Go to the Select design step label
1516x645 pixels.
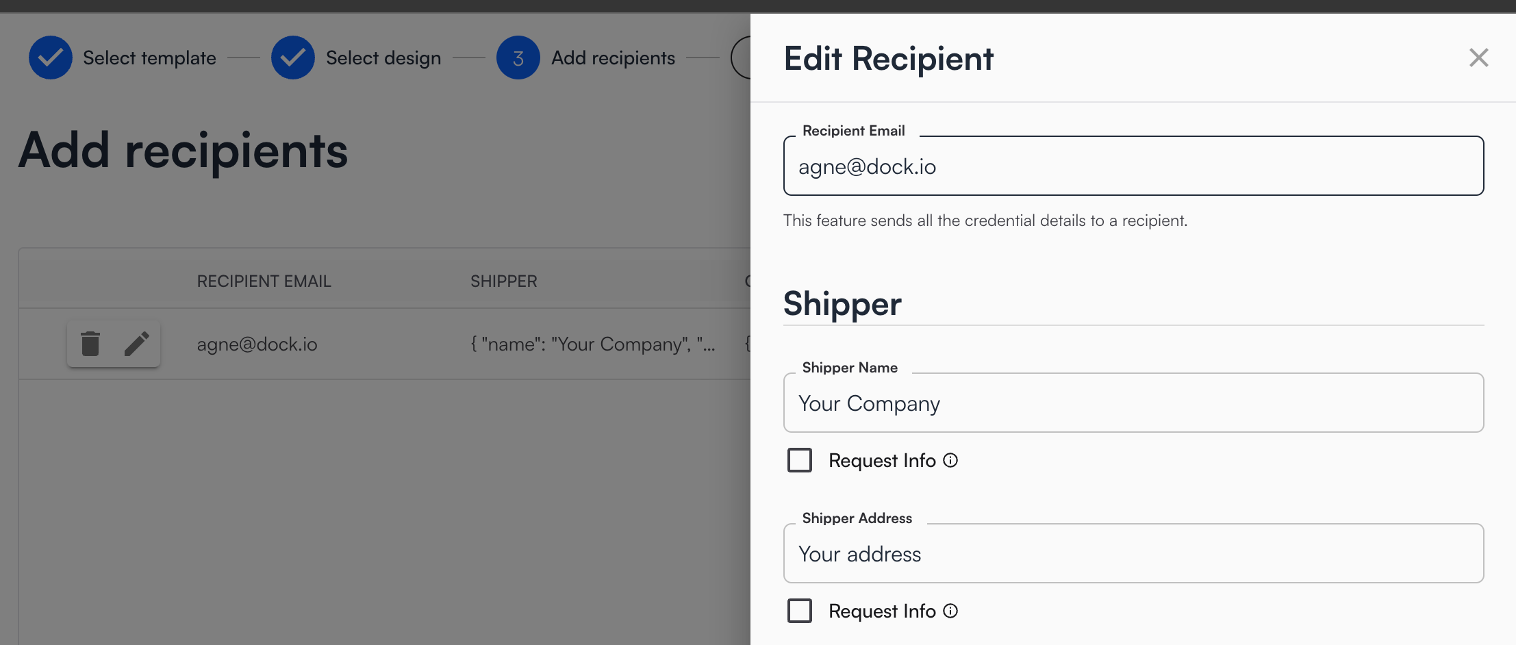tap(383, 58)
